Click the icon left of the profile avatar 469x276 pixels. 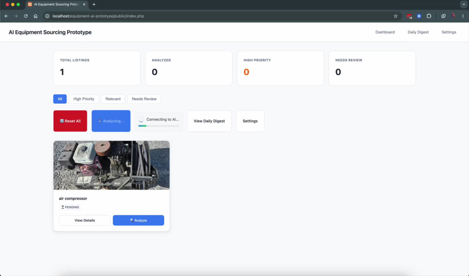point(443,16)
